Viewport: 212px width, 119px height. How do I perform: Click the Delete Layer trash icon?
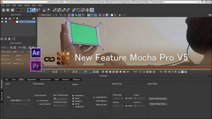click(9, 39)
